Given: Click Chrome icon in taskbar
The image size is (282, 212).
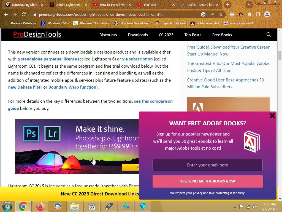Looking at the screenshot, I should (x=23, y=206).
